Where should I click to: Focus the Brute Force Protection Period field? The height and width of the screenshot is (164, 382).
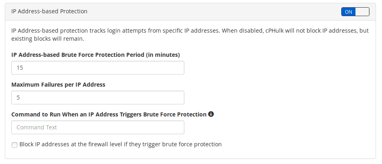(98, 68)
